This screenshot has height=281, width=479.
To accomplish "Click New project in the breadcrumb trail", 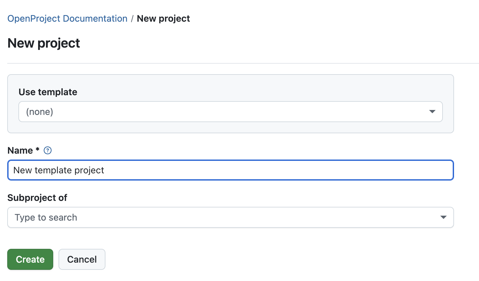I will (163, 18).
